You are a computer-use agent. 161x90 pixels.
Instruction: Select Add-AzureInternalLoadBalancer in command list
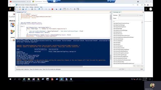pyautogui.click(x=121, y=56)
